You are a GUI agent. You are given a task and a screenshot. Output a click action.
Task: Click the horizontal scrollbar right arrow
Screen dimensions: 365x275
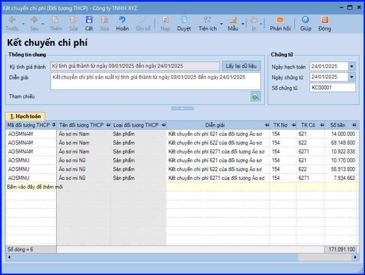click(x=355, y=258)
